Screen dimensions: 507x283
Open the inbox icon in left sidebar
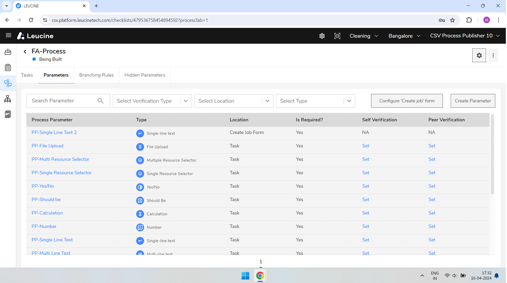click(x=8, y=52)
